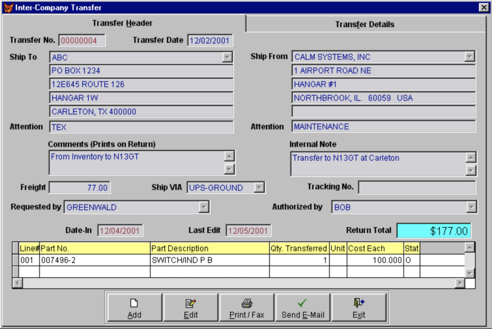The width and height of the screenshot is (492, 329).
Task: Open the Ship To dropdown
Action: coord(228,56)
